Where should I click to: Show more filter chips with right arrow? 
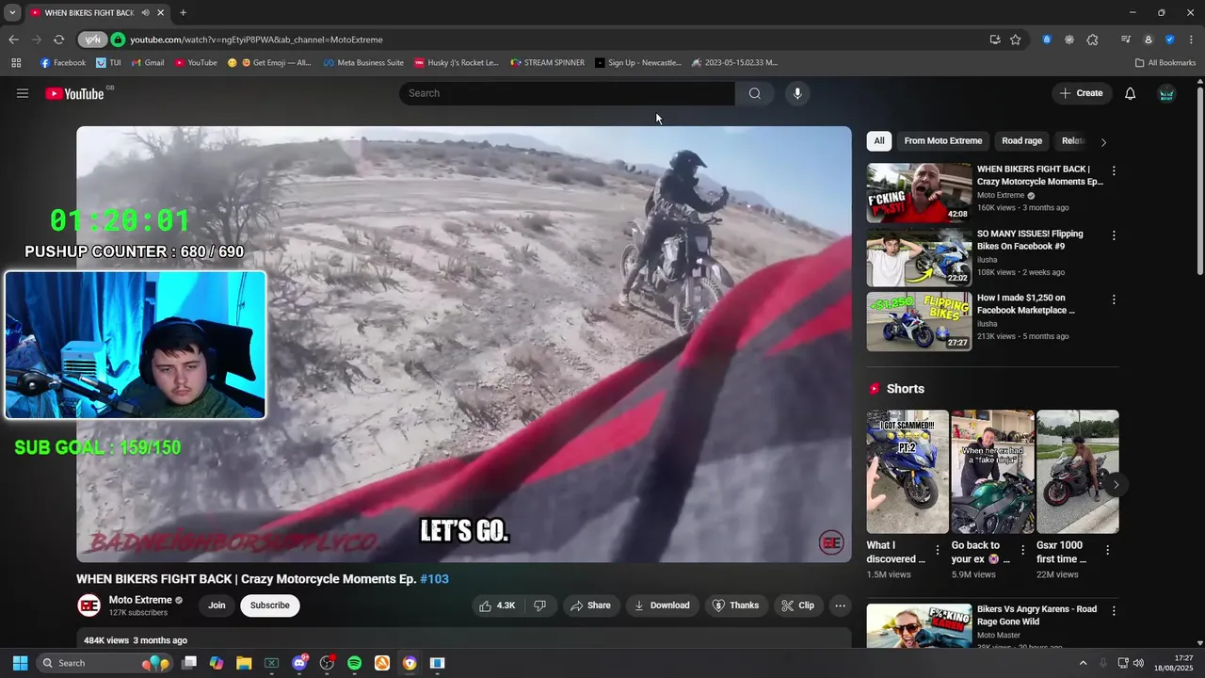tap(1103, 142)
